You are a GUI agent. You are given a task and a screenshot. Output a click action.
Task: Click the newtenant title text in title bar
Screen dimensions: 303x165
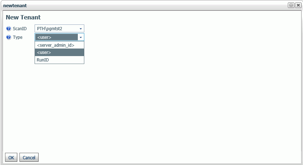click(15, 6)
